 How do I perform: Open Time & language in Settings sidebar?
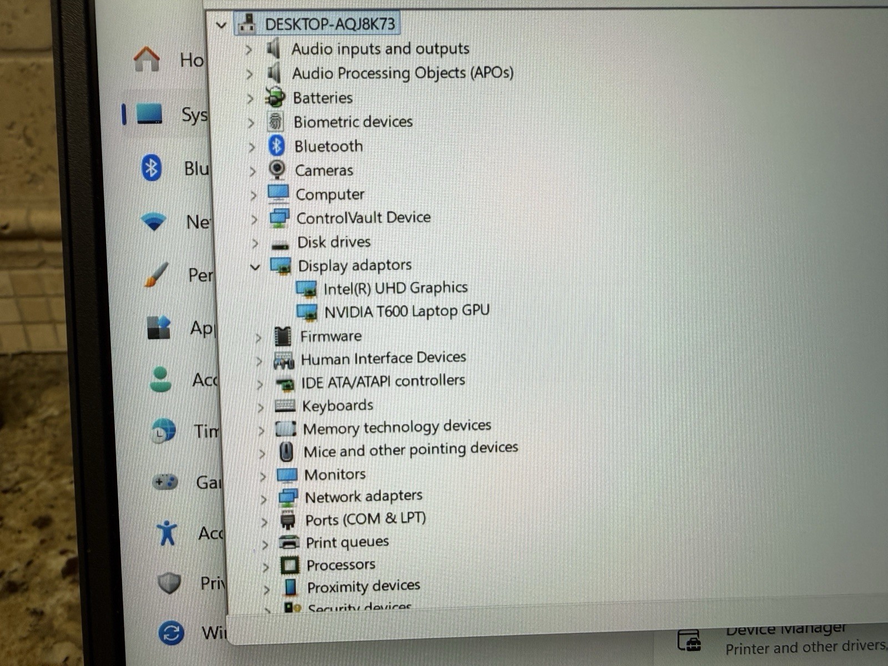pos(186,431)
